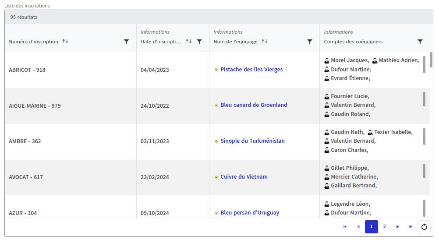Click user icon beside Legendre Léon
Image resolution: width=439 pixels, height=243 pixels.
pyautogui.click(x=327, y=204)
